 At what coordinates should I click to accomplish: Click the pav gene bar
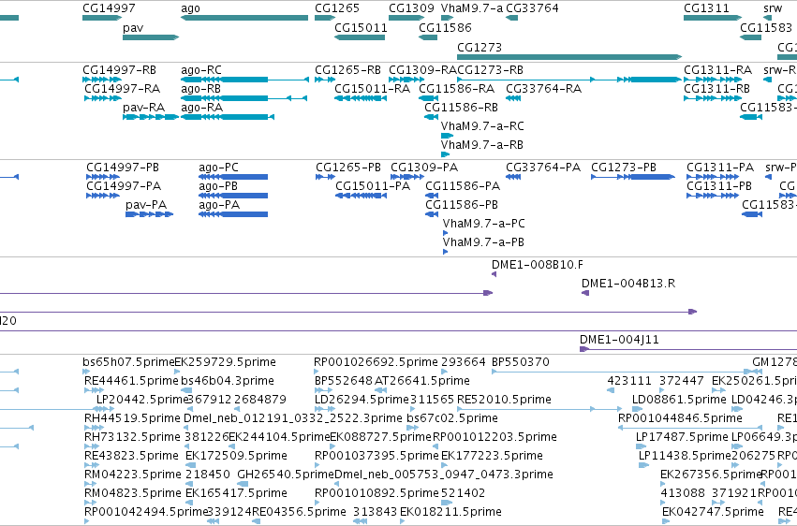pyautogui.click(x=151, y=37)
